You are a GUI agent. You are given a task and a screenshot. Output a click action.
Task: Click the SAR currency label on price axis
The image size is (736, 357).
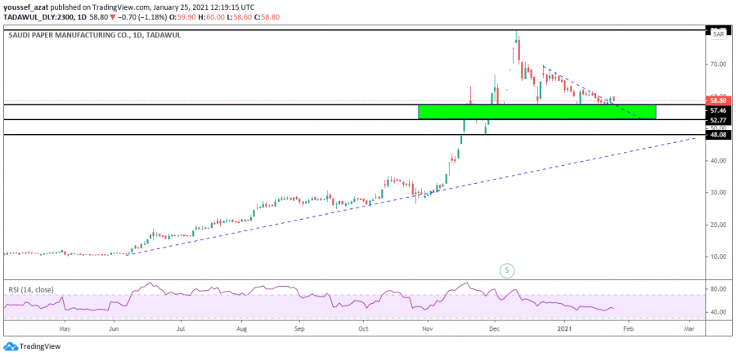[x=718, y=33]
